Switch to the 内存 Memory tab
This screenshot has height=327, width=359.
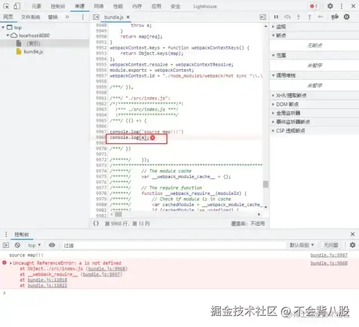pyautogui.click(x=137, y=6)
